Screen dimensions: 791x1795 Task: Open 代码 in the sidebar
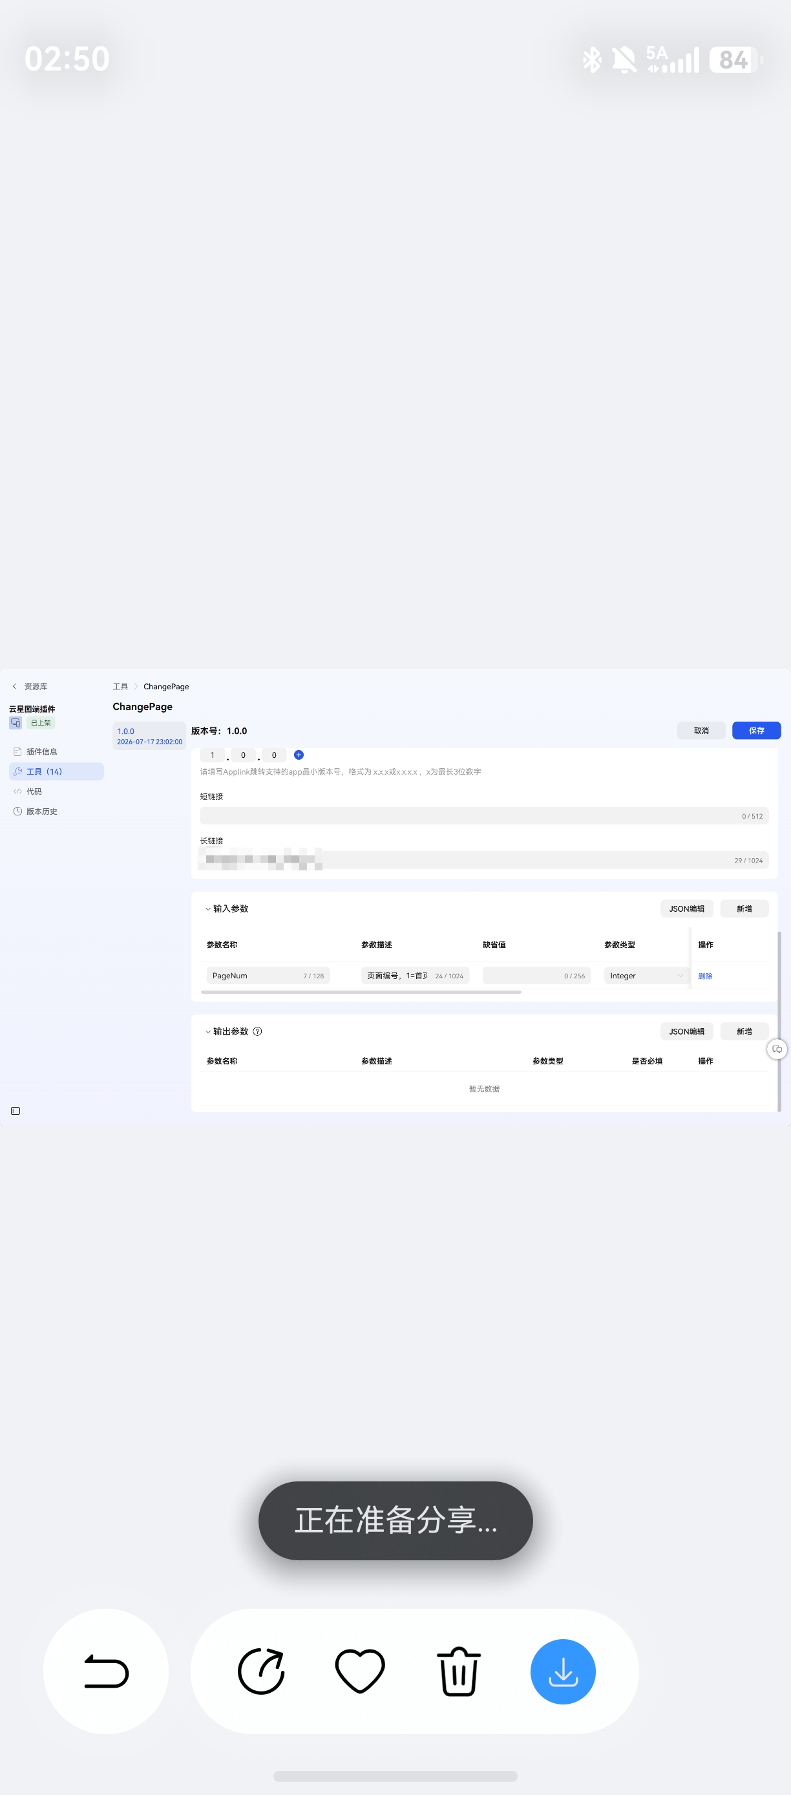pyautogui.click(x=56, y=791)
